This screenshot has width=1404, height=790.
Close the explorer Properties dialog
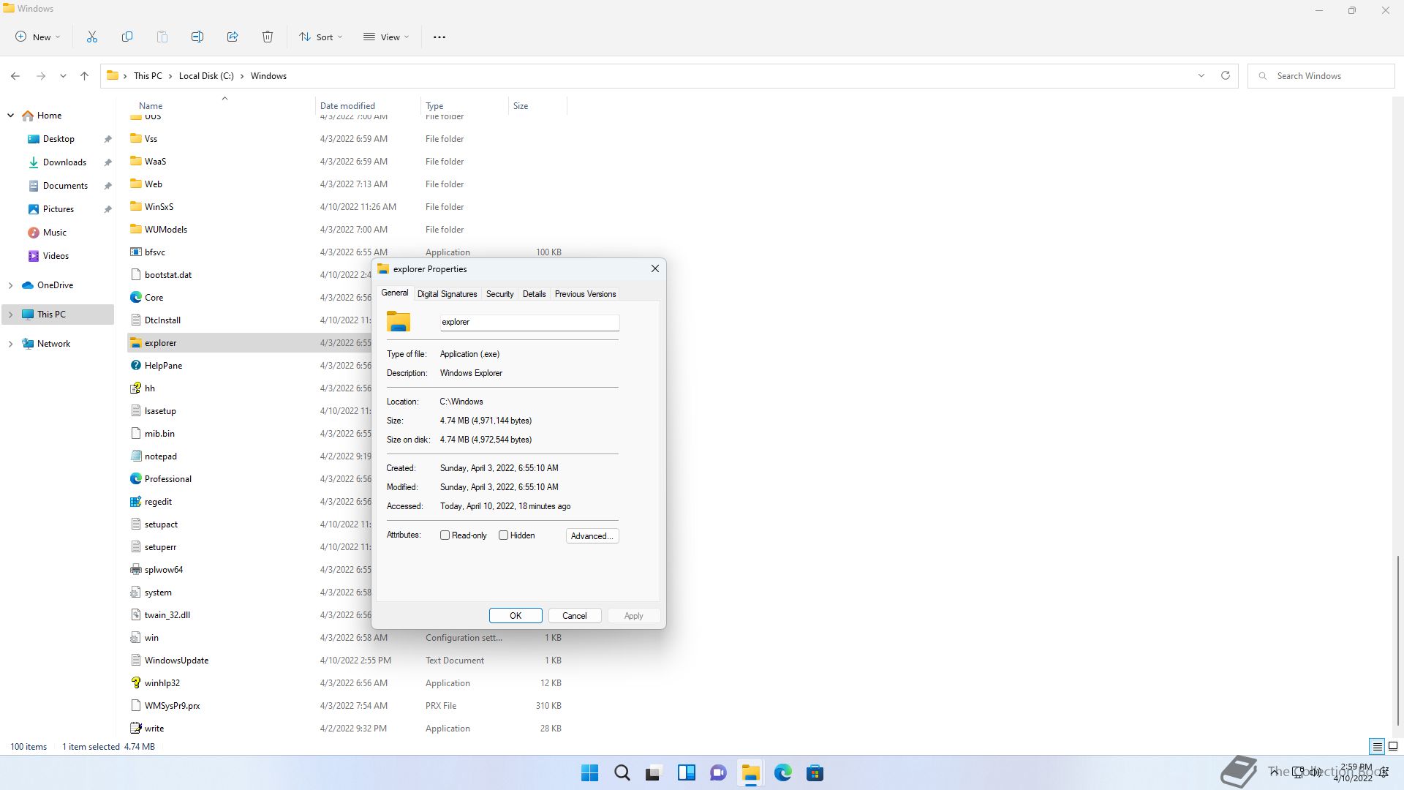click(x=655, y=269)
